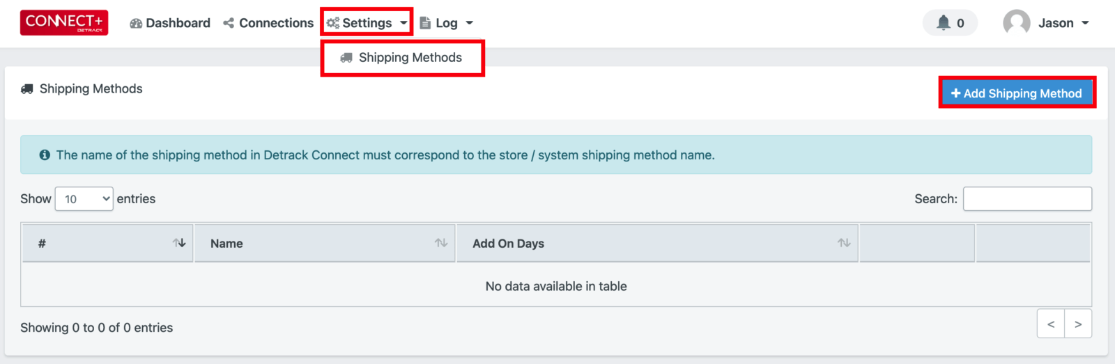Go to next page with > button

[1078, 324]
